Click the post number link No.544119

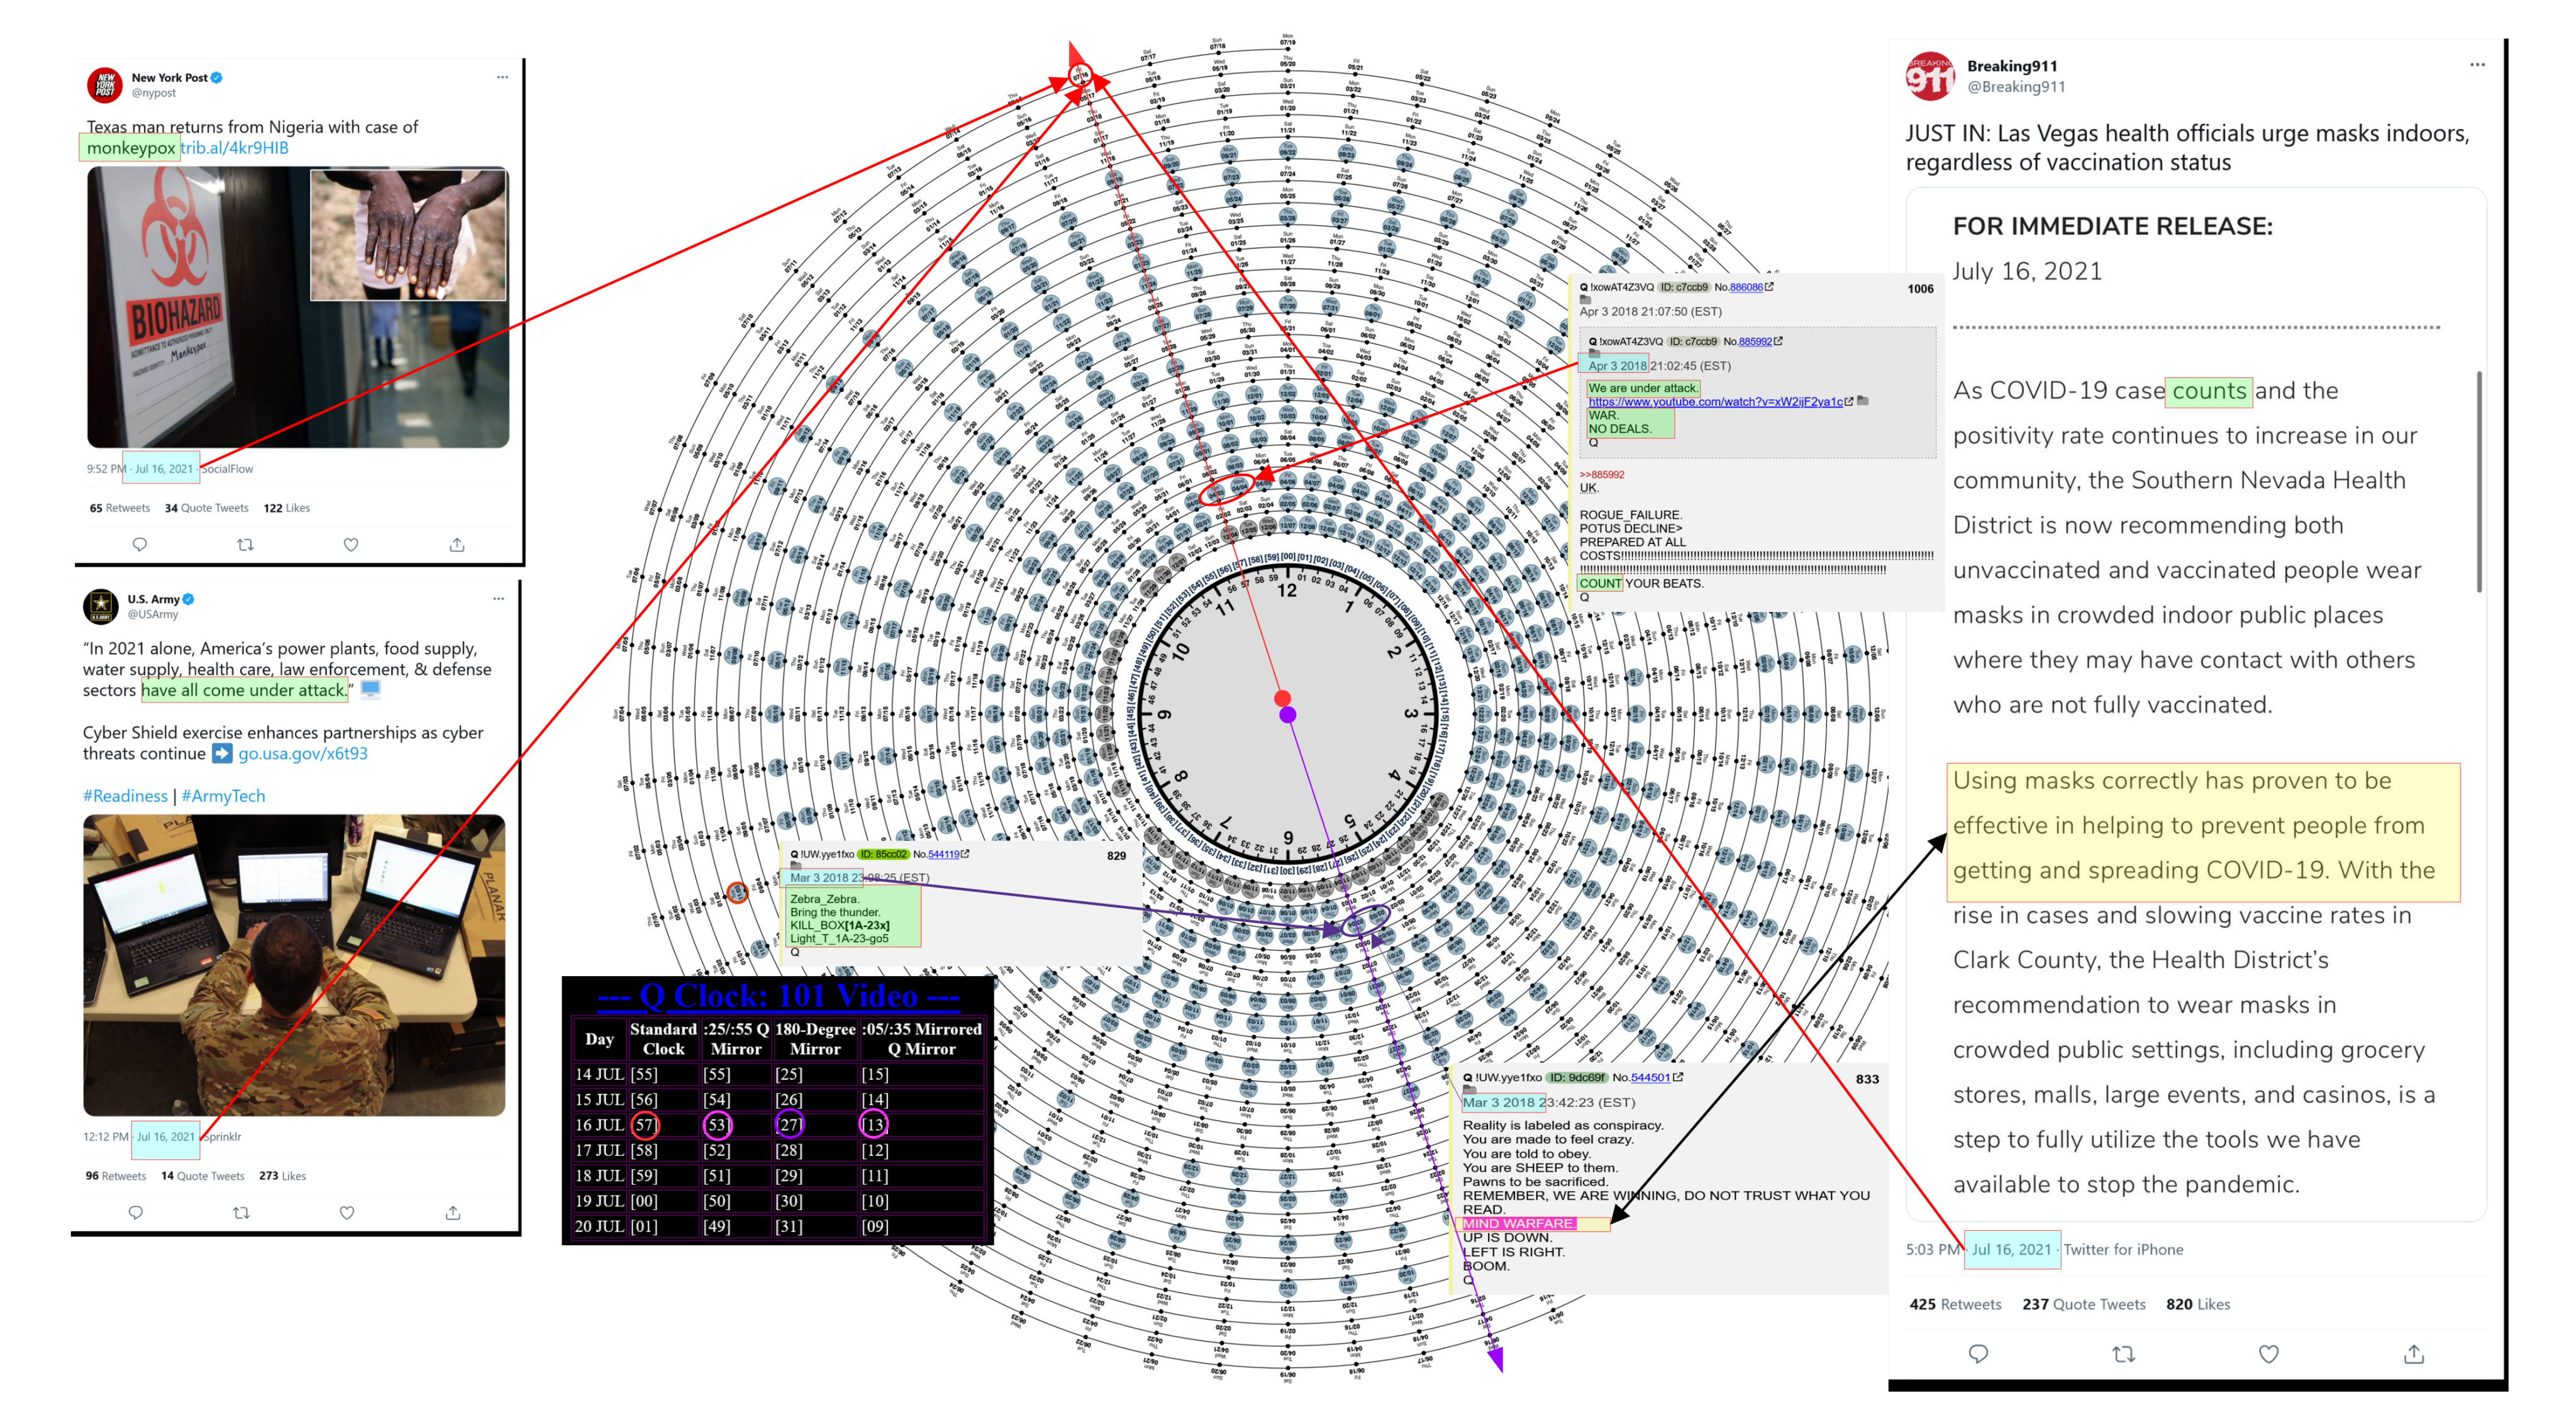pyautogui.click(x=943, y=854)
